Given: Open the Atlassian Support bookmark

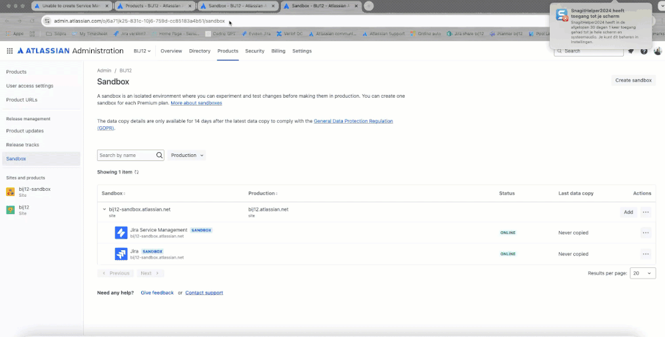Looking at the screenshot, I should [383, 34].
